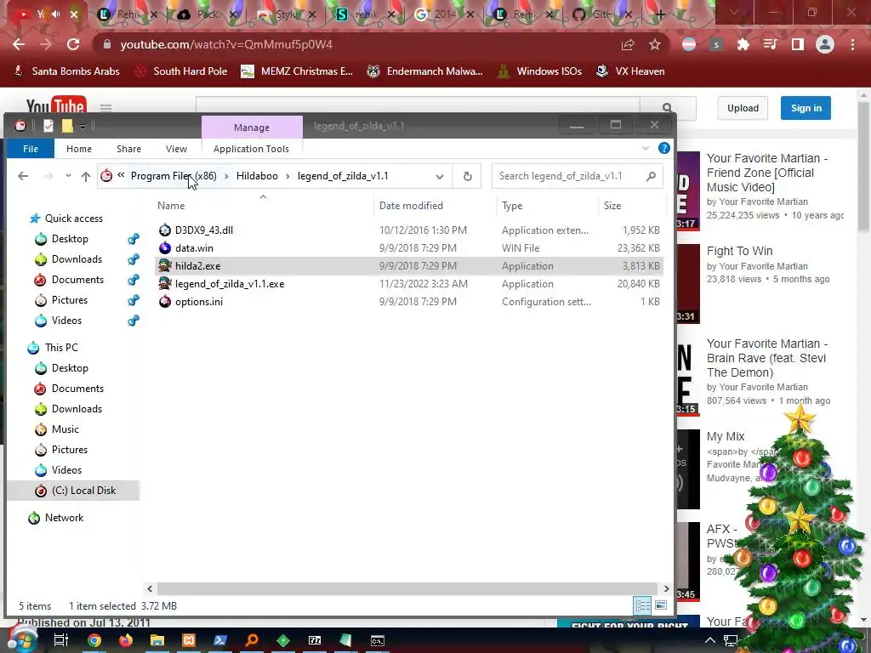Open the Home ribbon tab

click(x=79, y=148)
